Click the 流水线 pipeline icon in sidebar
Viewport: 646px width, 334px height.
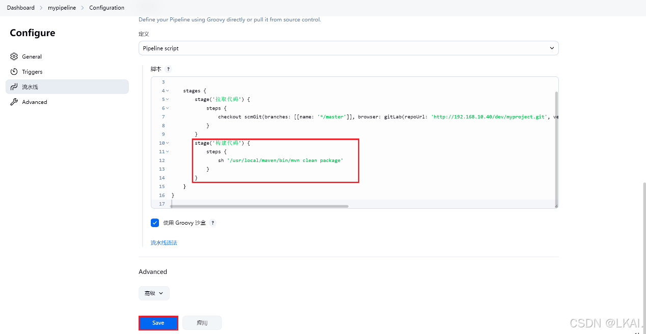pyautogui.click(x=14, y=87)
